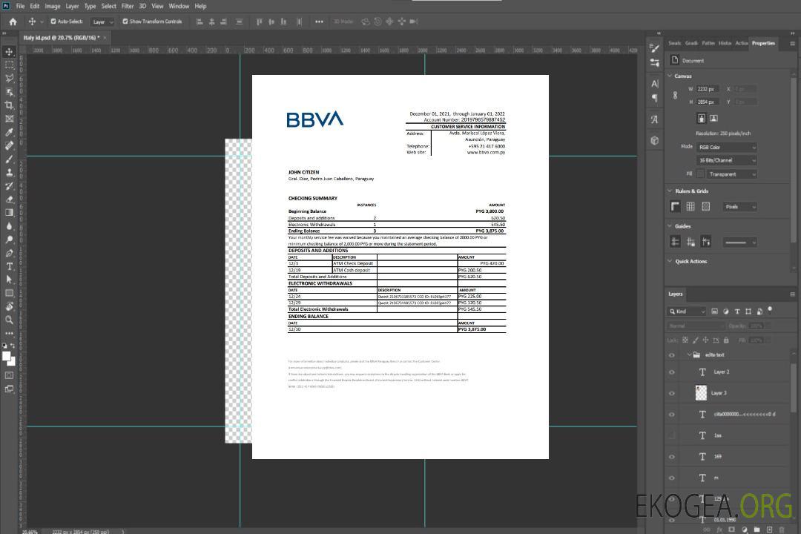This screenshot has height=534, width=801.
Task: Hide the Layer 2 text layer
Action: [672, 372]
